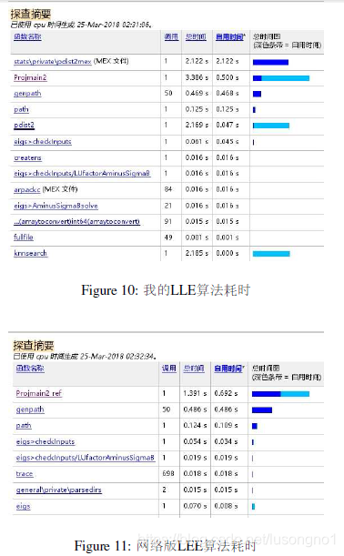Open genpath link in the Figure 11 table
The image size is (344, 556).
30,409
